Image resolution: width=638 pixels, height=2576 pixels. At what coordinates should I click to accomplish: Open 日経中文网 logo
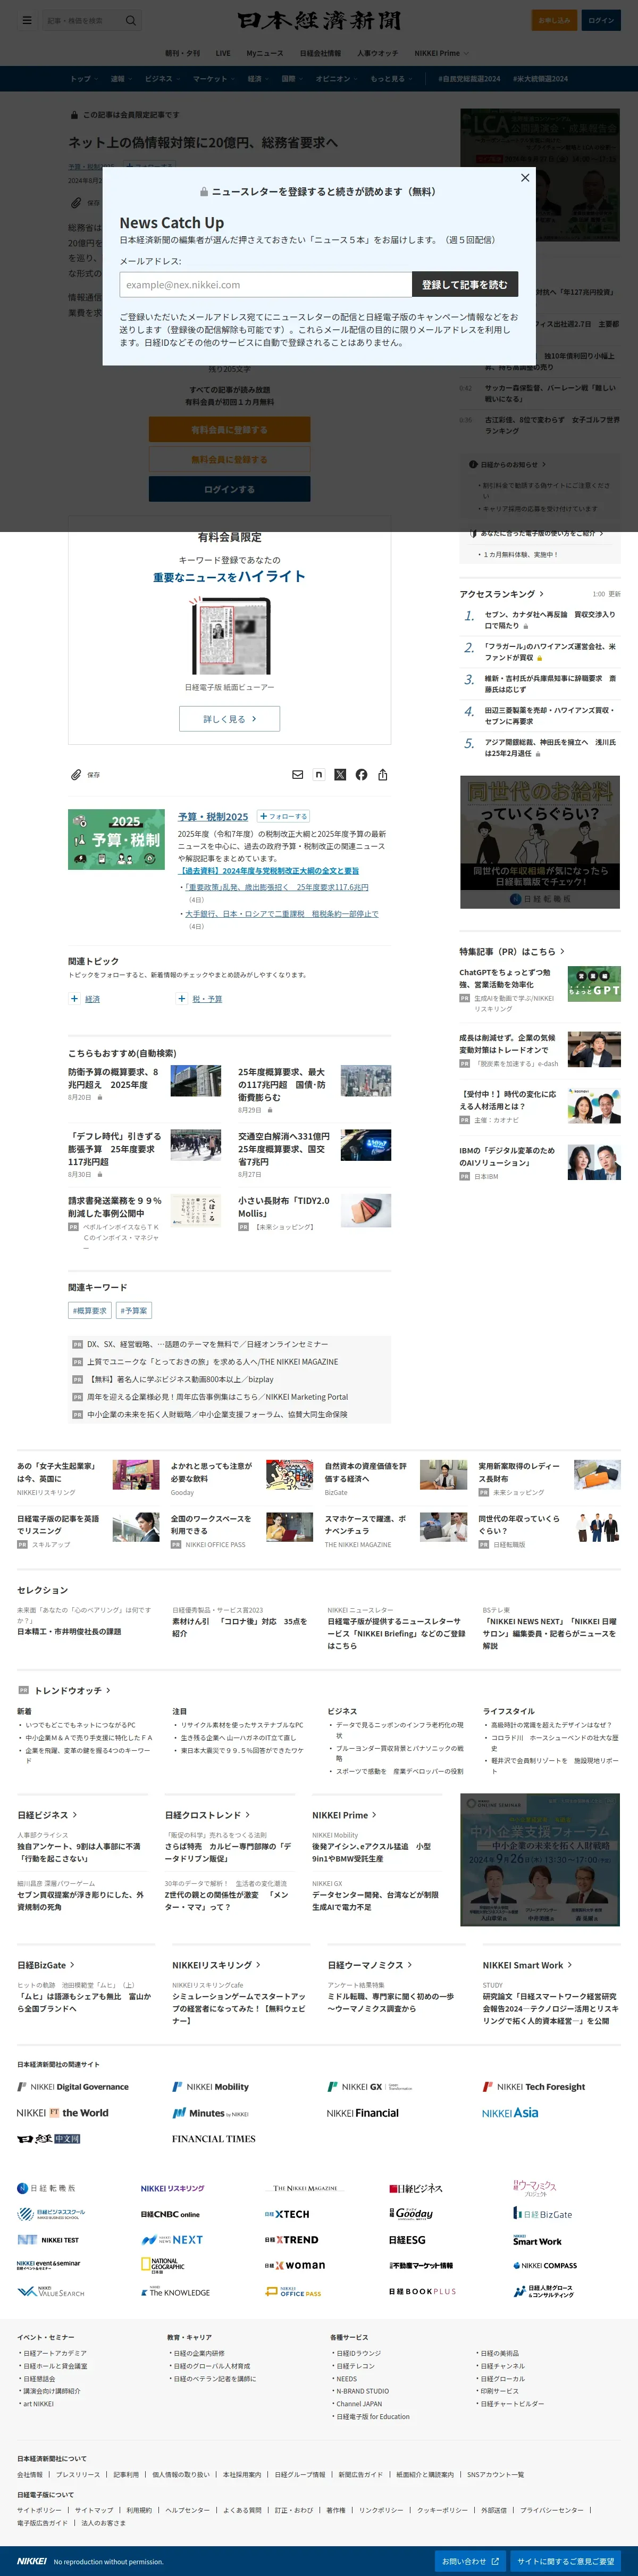(x=48, y=2139)
